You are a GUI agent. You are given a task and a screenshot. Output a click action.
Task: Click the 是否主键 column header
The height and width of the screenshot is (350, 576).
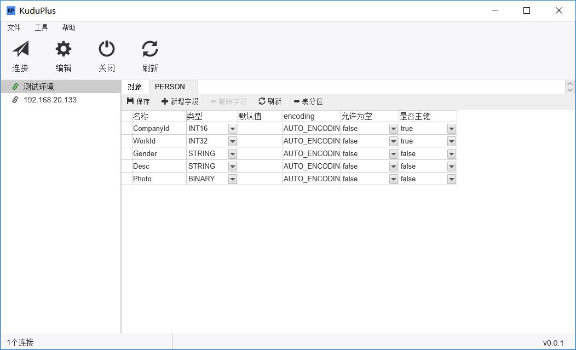click(428, 116)
